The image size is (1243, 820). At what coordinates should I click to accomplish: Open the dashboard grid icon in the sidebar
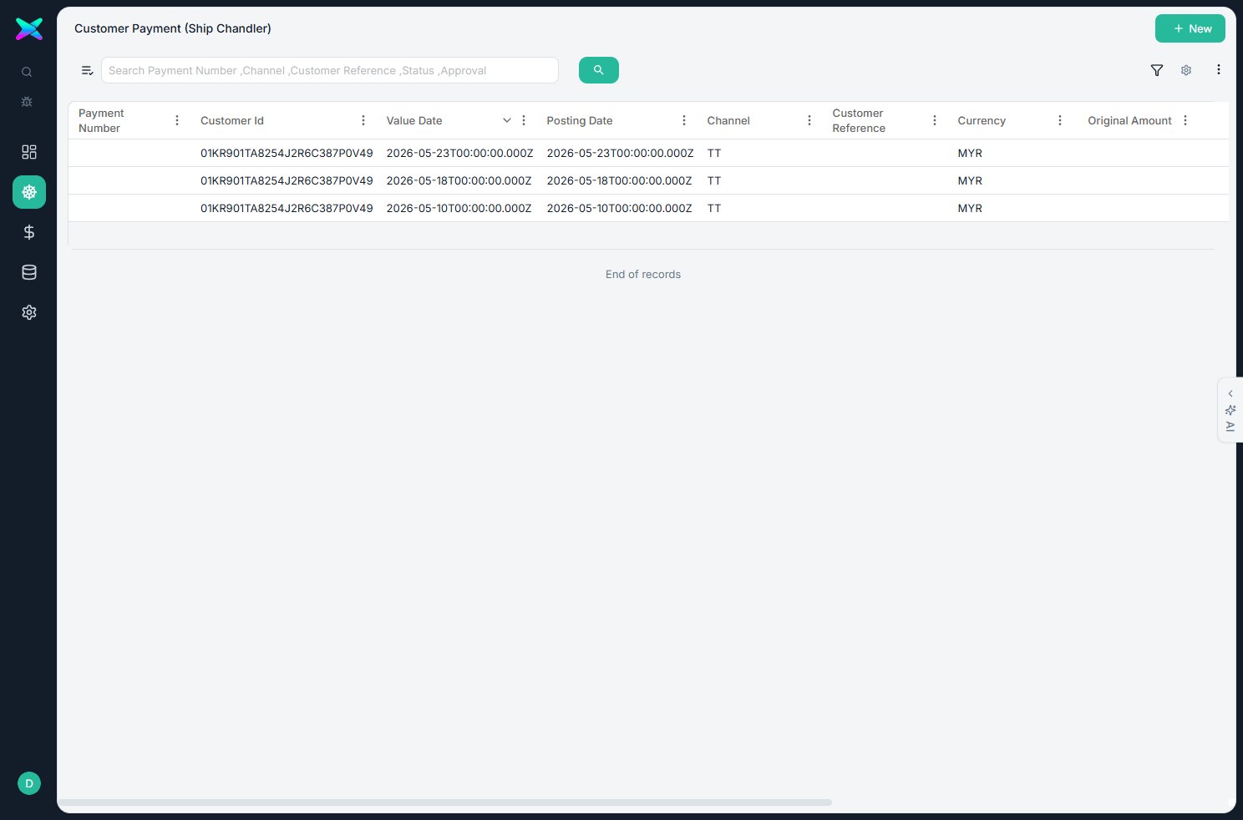tap(29, 152)
